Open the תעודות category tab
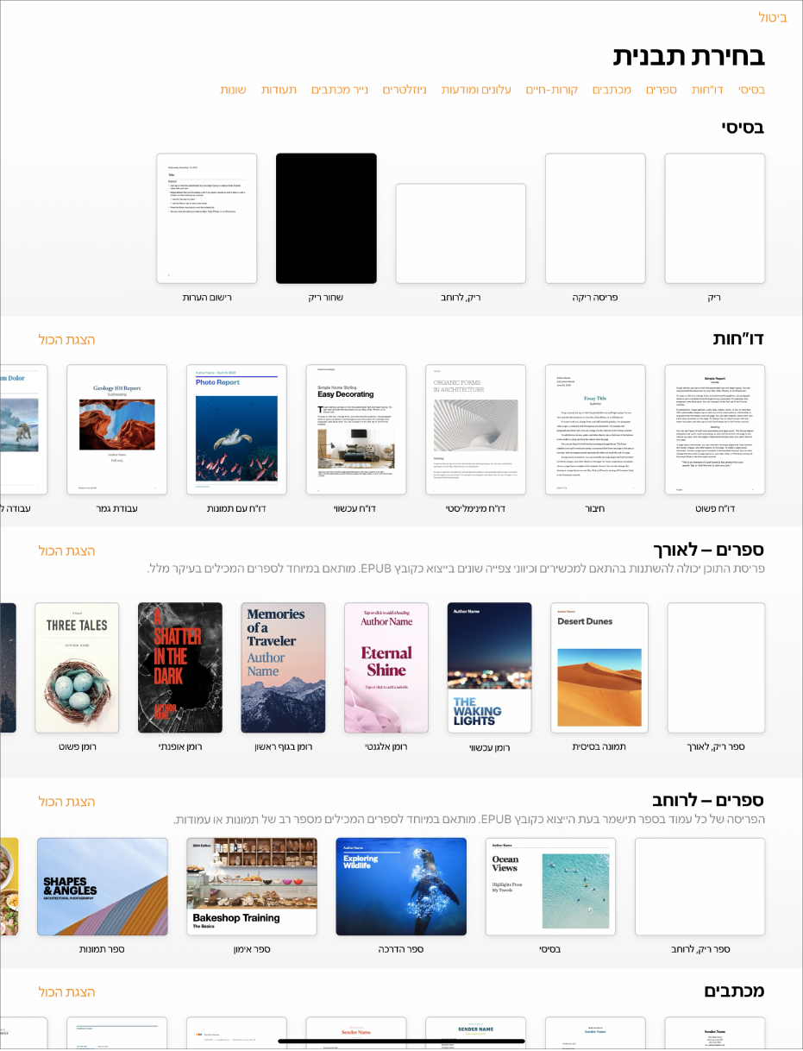This screenshot has height=1051, width=803. click(x=279, y=90)
